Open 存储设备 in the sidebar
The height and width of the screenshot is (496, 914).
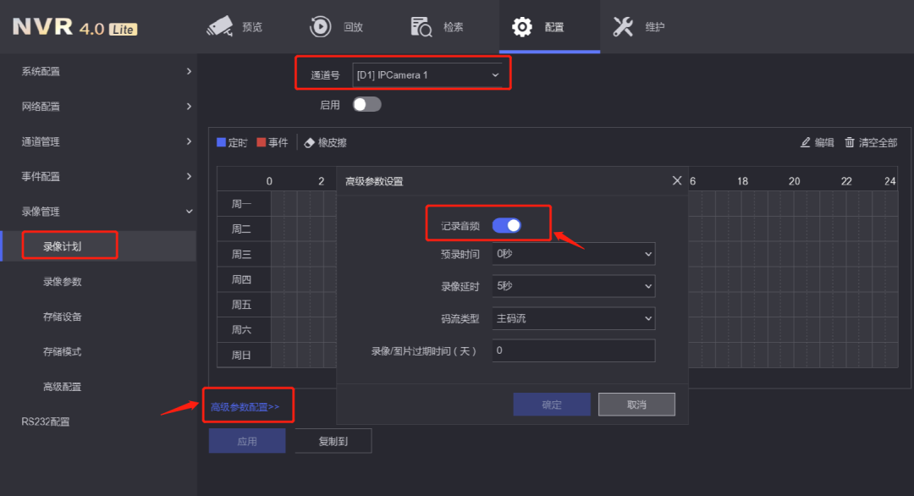point(63,317)
